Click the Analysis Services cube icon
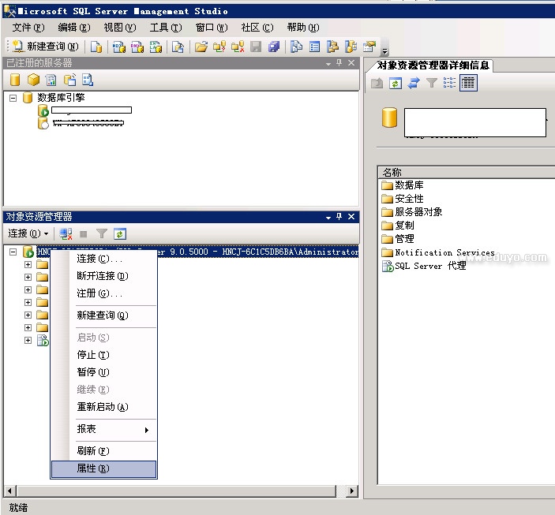The width and height of the screenshot is (555, 515). [x=33, y=80]
